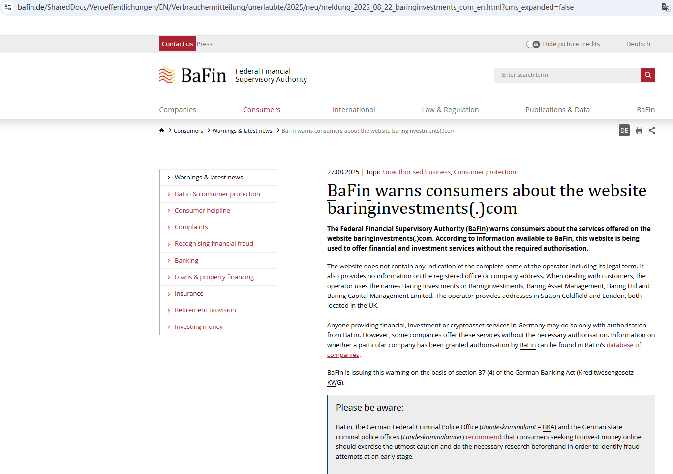Select Complaints in the sidebar
The image size is (673, 474).
point(218,227)
